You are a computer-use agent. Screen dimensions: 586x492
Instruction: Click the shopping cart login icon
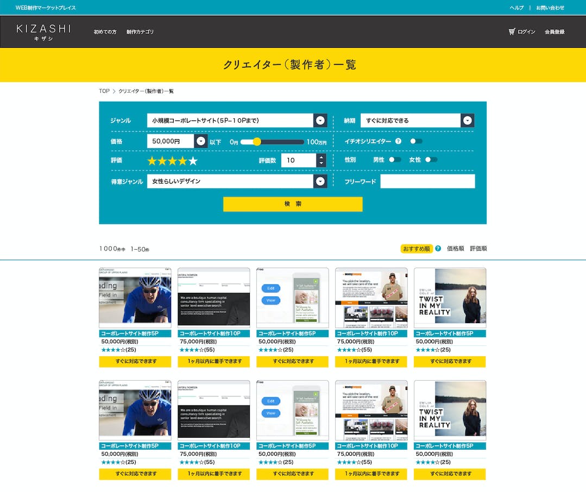coord(512,31)
